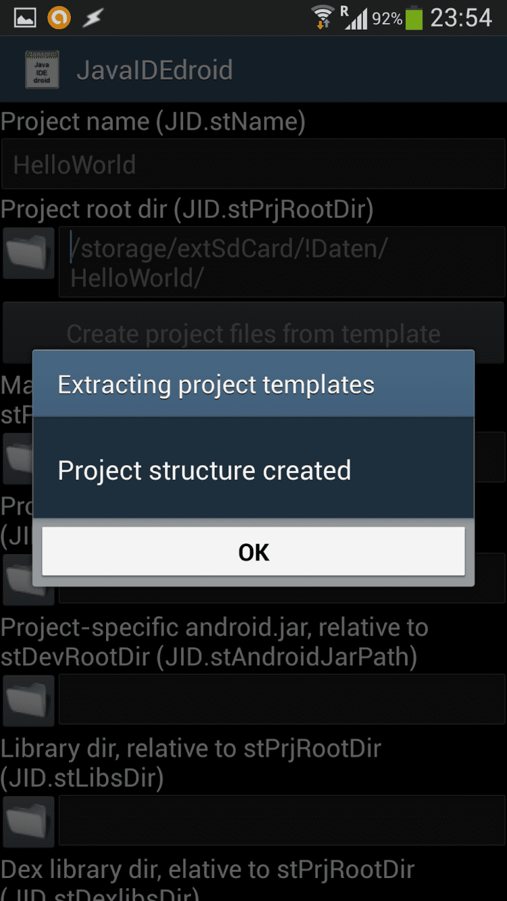Tap the Wi-Fi signal icon
507x901 pixels.
coord(322,17)
